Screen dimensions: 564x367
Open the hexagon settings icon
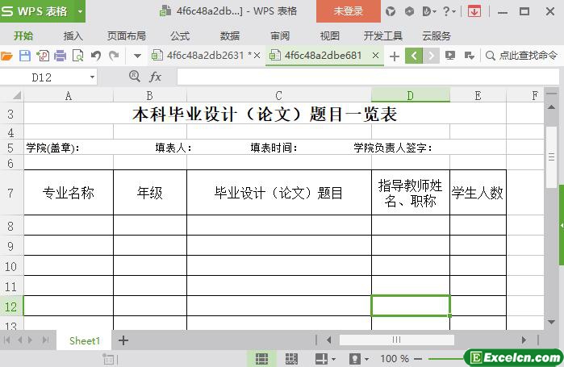click(409, 11)
